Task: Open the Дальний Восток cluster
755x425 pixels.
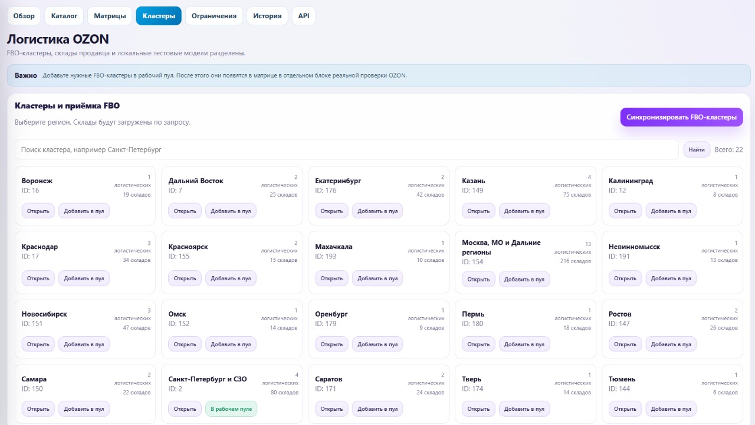Action: click(185, 211)
